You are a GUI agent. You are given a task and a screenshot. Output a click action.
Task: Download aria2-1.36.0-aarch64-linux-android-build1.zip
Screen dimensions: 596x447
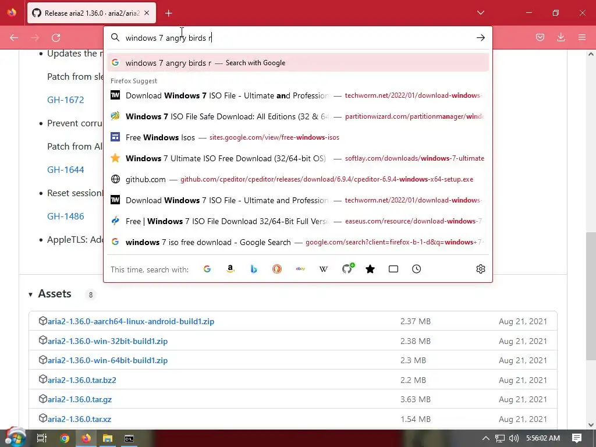[x=131, y=321]
